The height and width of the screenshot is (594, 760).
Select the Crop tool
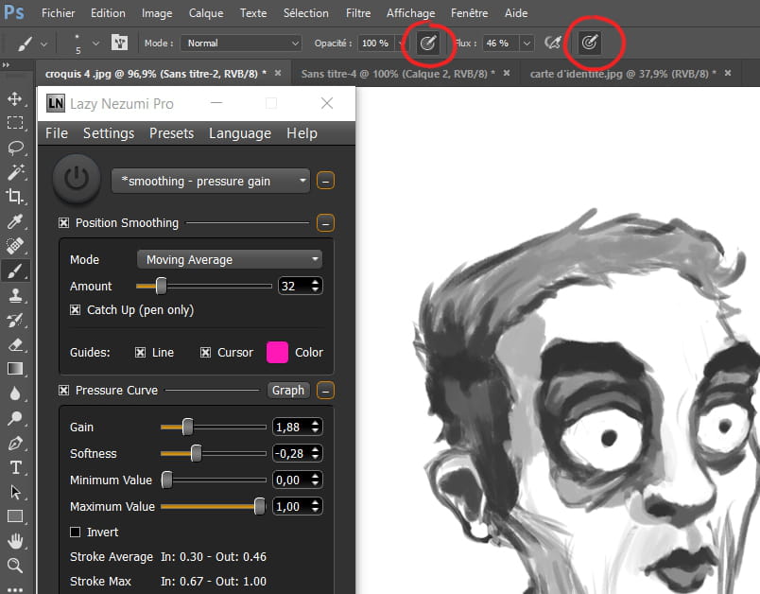point(15,197)
